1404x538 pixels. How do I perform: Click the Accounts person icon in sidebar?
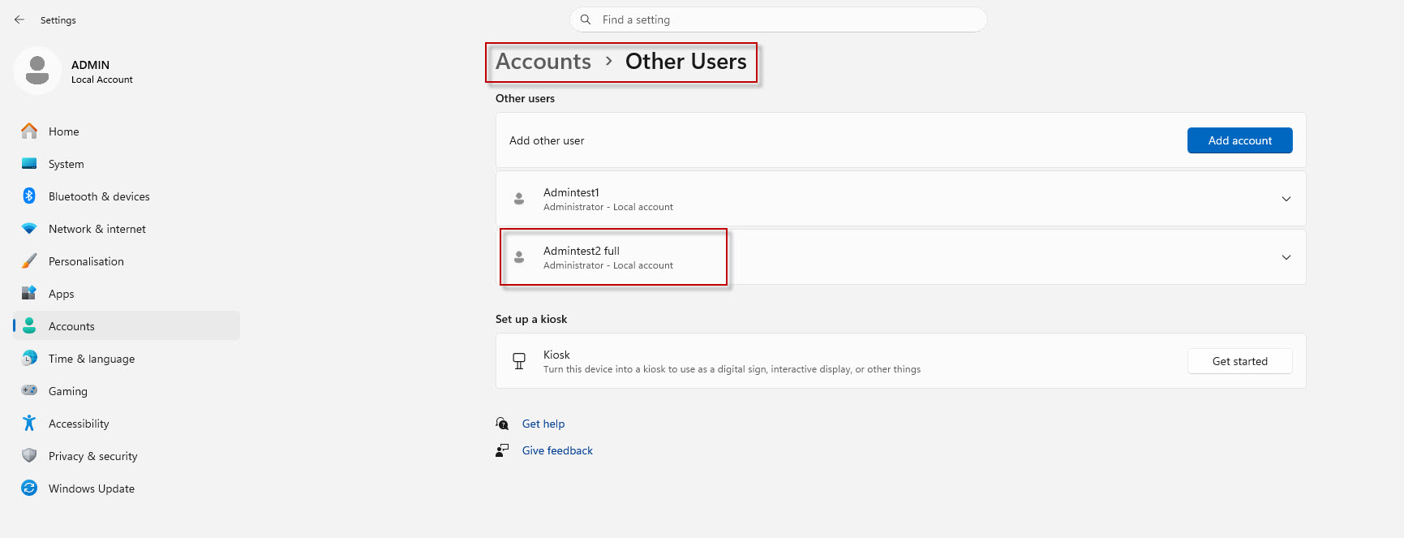click(29, 325)
